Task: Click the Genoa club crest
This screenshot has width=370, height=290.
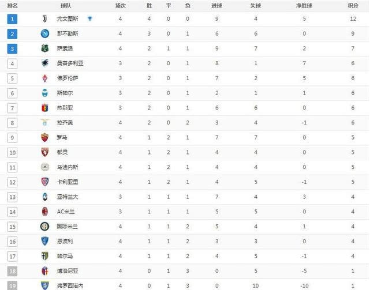Action: 45,108
